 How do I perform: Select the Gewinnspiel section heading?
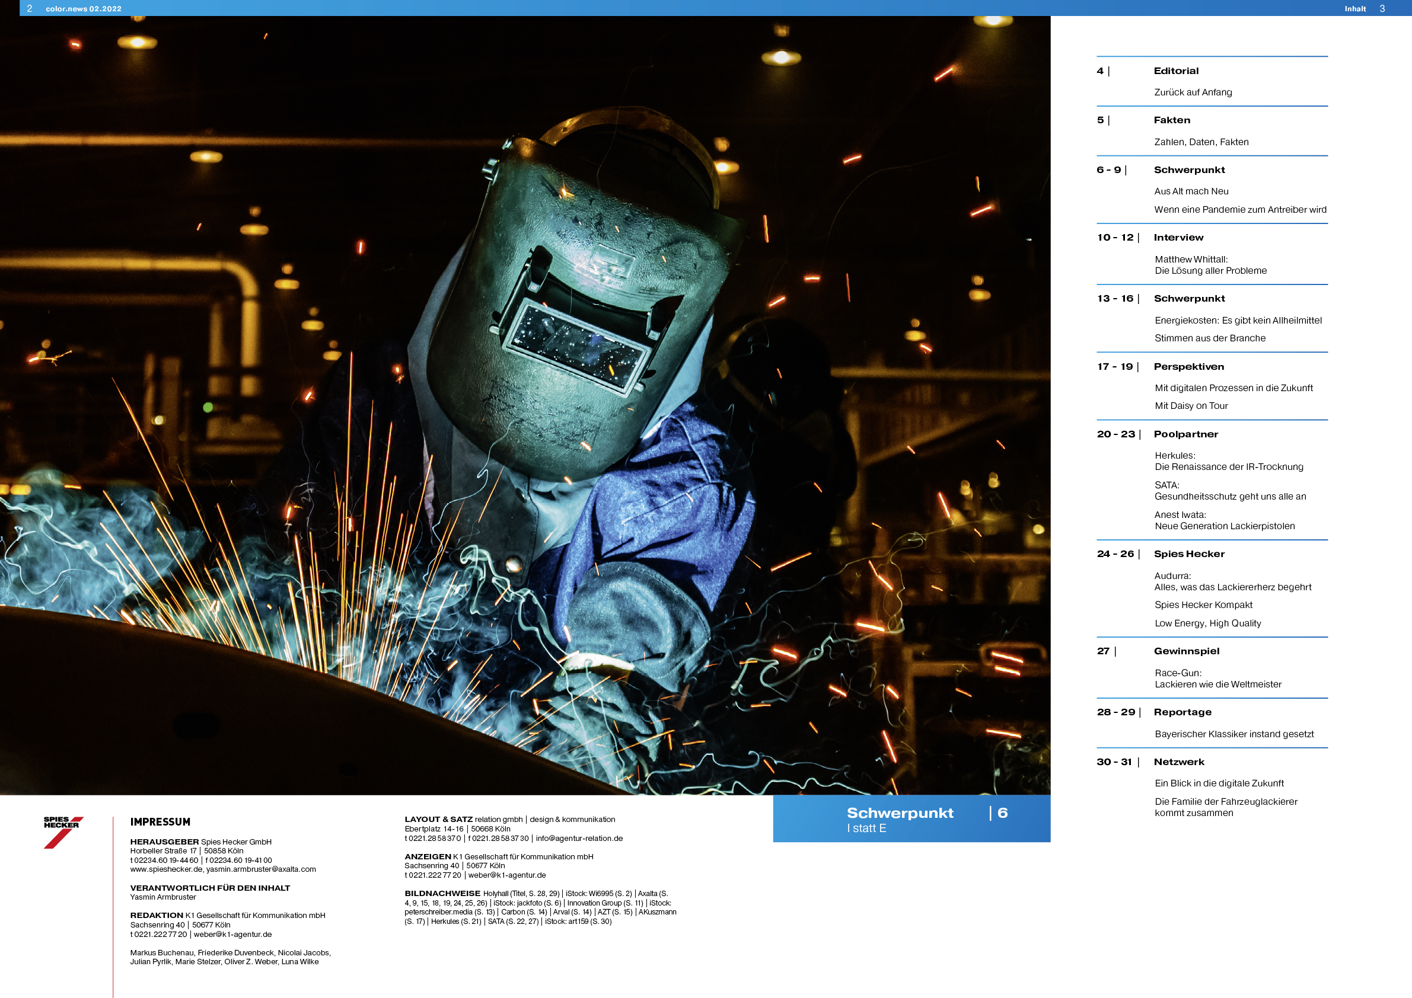[1185, 651]
